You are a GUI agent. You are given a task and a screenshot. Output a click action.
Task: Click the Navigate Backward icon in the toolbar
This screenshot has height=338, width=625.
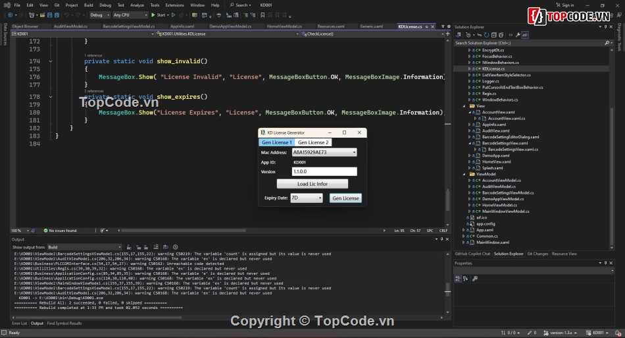click(x=10, y=14)
